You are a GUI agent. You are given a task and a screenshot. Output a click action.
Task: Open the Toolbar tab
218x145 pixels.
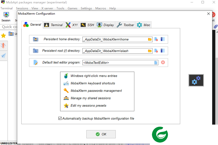click(125, 25)
